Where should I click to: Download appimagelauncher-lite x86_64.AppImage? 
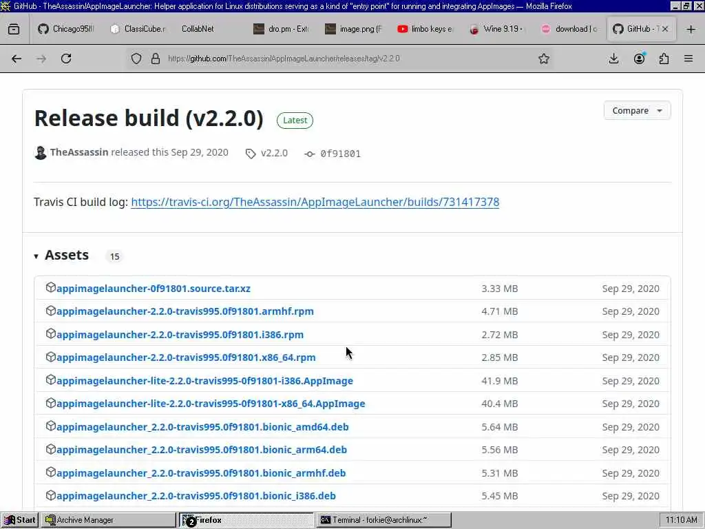[x=211, y=404]
